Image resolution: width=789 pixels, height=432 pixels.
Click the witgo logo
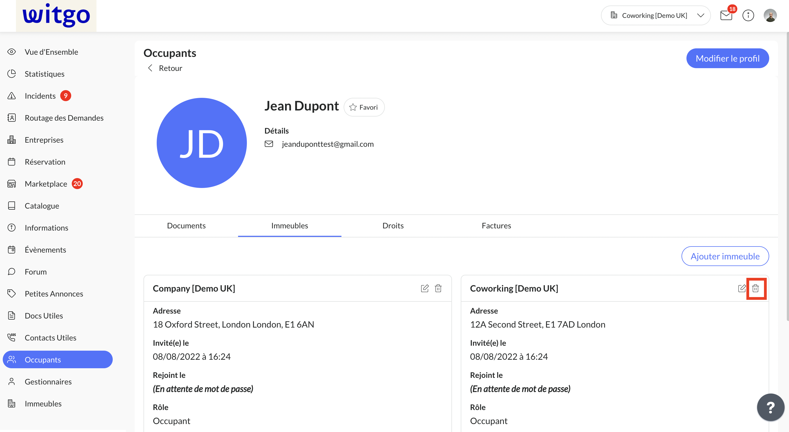pos(56,15)
